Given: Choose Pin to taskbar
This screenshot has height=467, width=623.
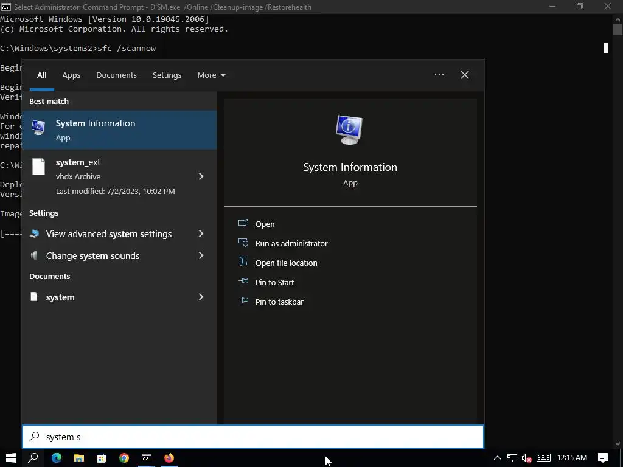Looking at the screenshot, I should [279, 302].
